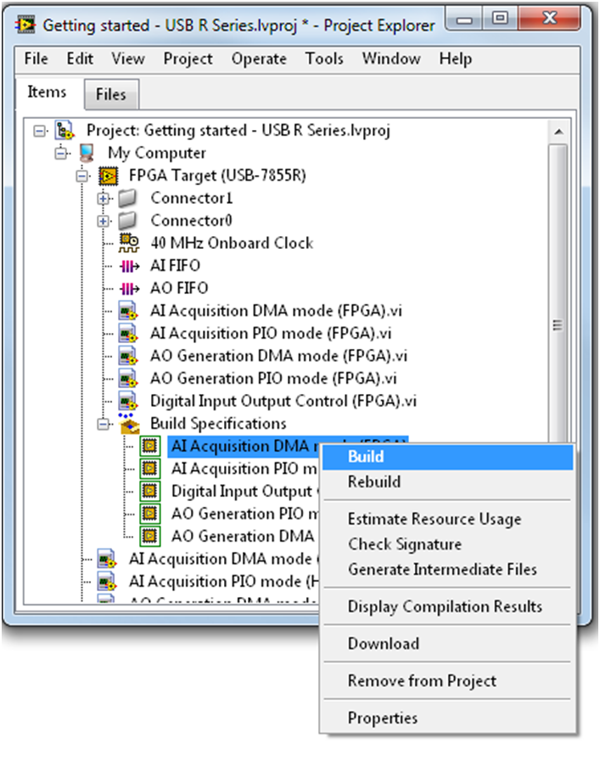Select Estimate Resource Usage menu entry
600x761 pixels.
point(434,519)
